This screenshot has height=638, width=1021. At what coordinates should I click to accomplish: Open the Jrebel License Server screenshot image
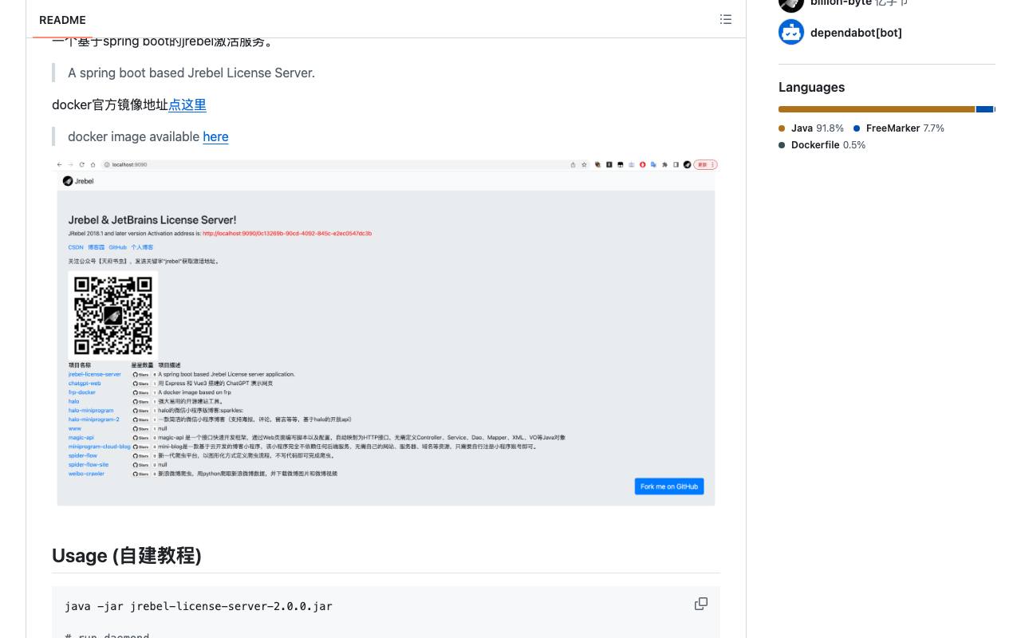coord(386,333)
